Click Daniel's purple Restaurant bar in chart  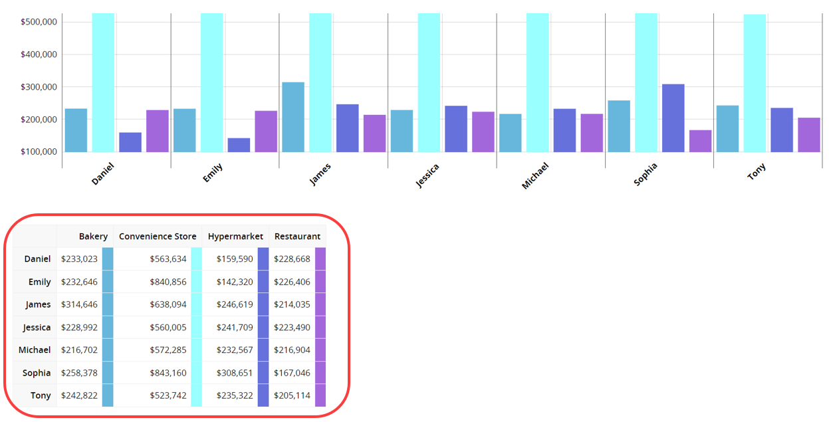tap(158, 131)
